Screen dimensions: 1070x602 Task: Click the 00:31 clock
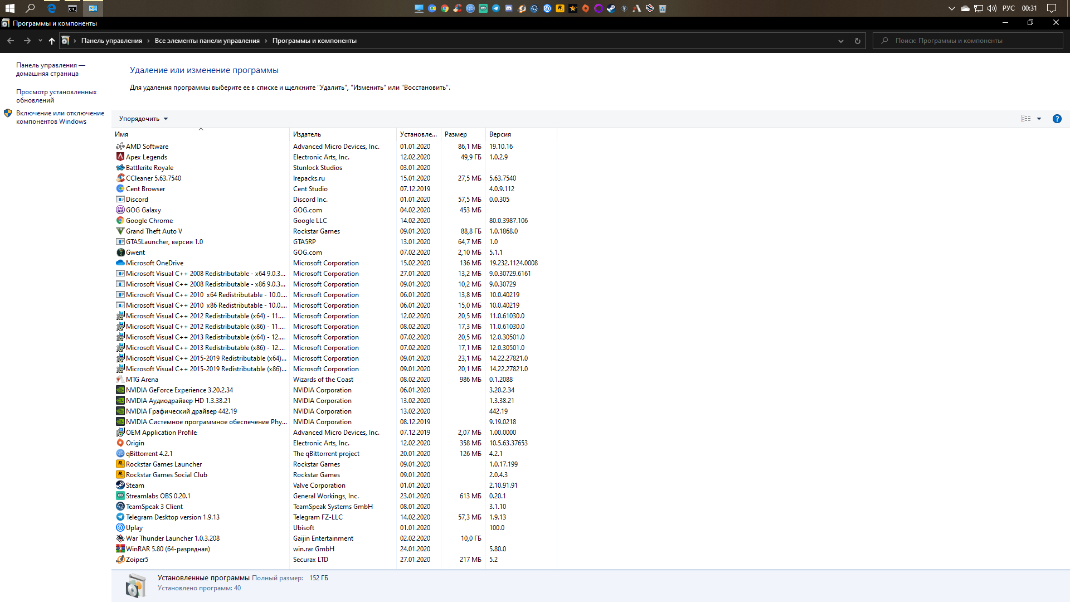1029,8
